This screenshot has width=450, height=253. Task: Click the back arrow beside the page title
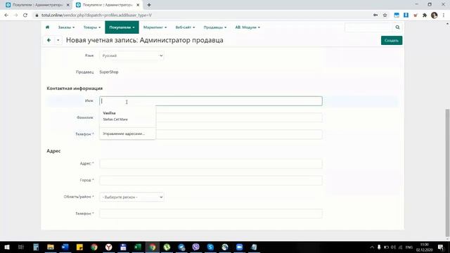click(x=49, y=40)
